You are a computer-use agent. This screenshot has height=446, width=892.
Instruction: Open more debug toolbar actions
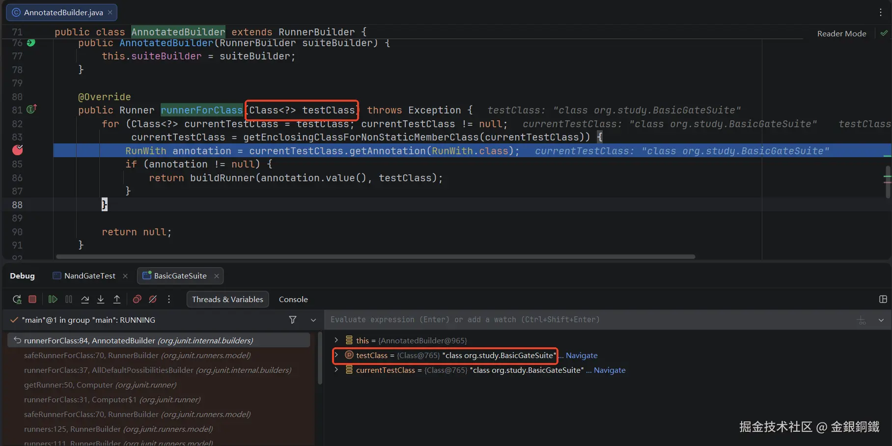(x=169, y=299)
